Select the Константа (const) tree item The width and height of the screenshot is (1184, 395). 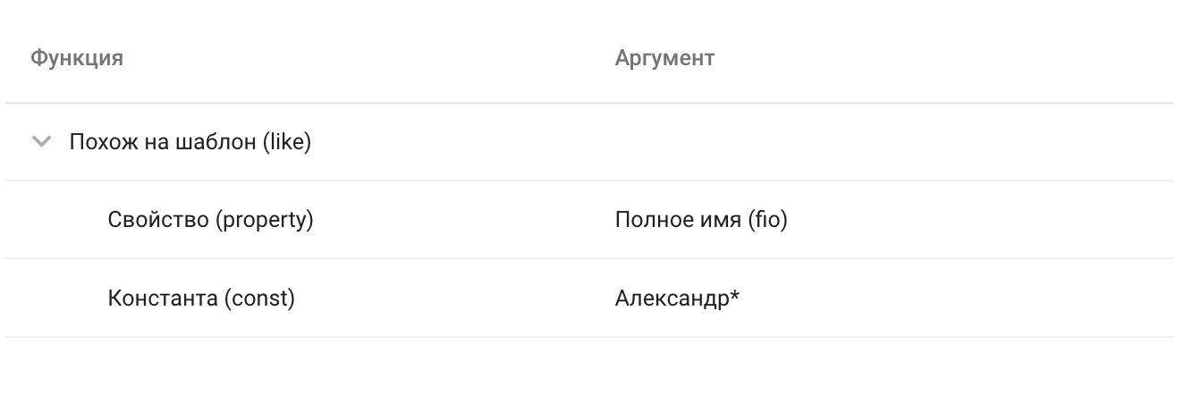click(201, 298)
